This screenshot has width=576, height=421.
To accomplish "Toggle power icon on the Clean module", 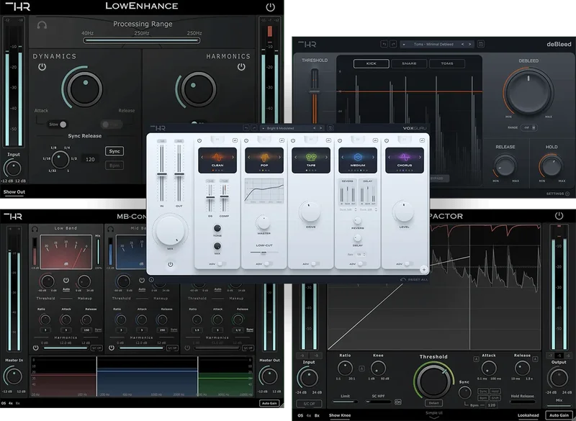I will click(199, 140).
